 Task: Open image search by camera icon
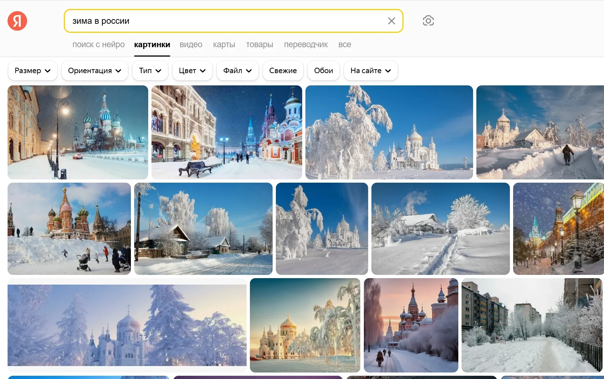coord(428,21)
